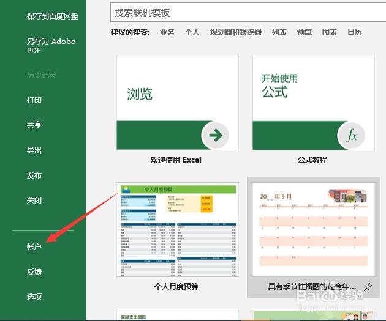
Task: Click fx icon on 公式 template
Action: [x=351, y=135]
